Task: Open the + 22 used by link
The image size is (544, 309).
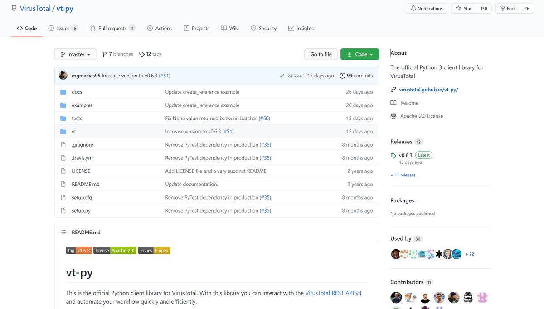Action: click(x=470, y=254)
